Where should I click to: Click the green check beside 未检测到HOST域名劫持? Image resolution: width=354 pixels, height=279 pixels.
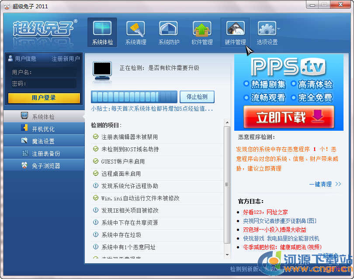[x=96, y=149]
